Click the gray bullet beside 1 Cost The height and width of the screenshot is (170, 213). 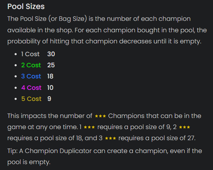16,54
